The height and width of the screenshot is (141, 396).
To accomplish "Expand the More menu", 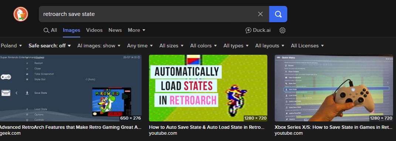I will click(137, 30).
